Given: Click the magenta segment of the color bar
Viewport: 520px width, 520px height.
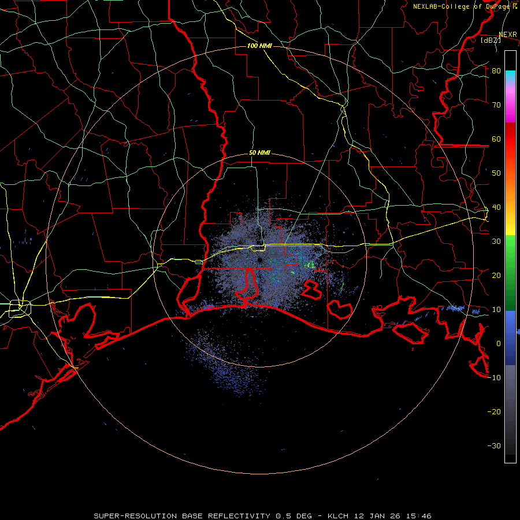Looking at the screenshot, I should pyautogui.click(x=510, y=106).
